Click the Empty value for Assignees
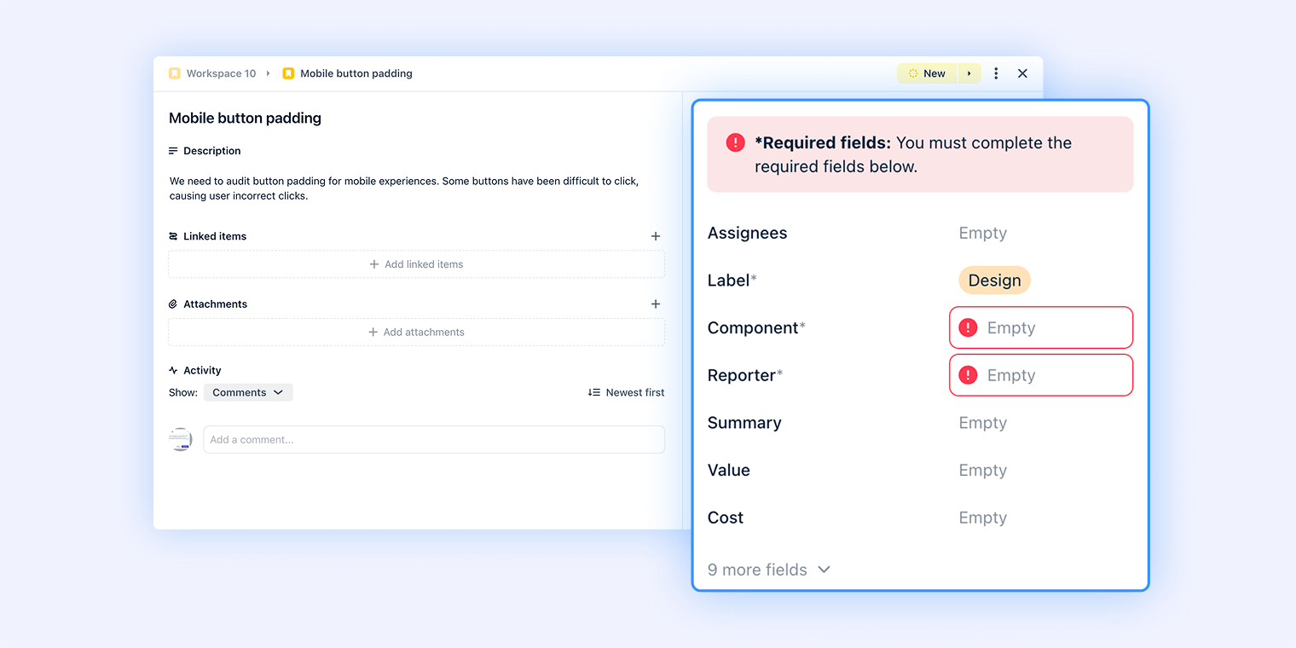The width and height of the screenshot is (1296, 648). point(982,233)
